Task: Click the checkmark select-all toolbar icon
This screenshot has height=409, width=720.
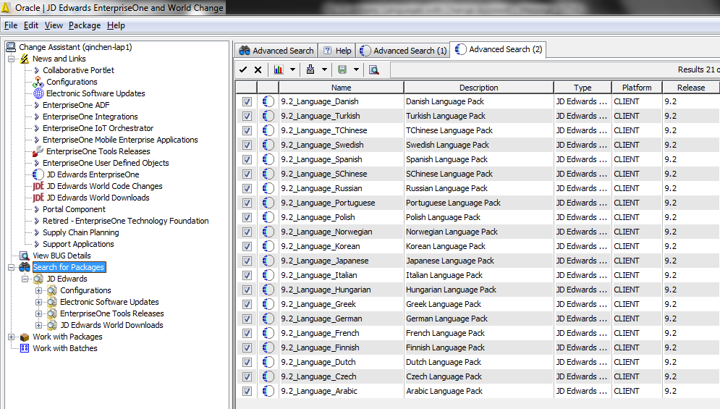Action: [x=243, y=70]
